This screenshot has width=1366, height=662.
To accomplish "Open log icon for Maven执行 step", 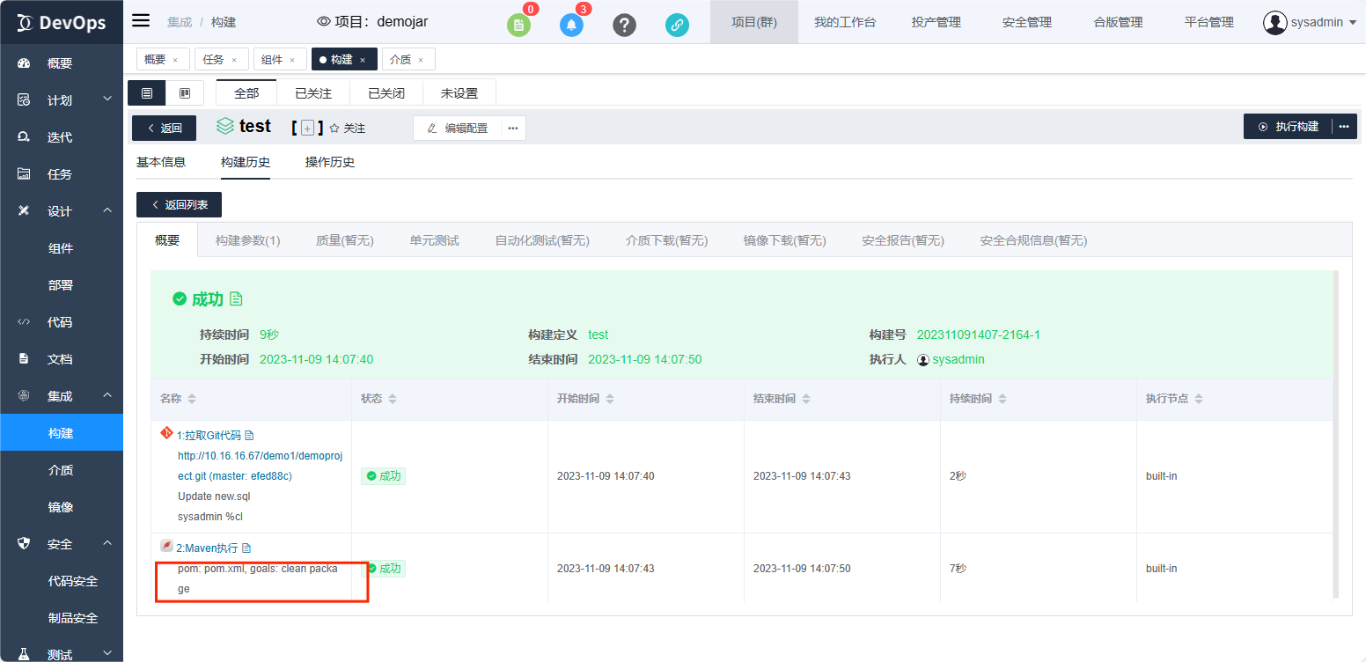I will pos(246,548).
